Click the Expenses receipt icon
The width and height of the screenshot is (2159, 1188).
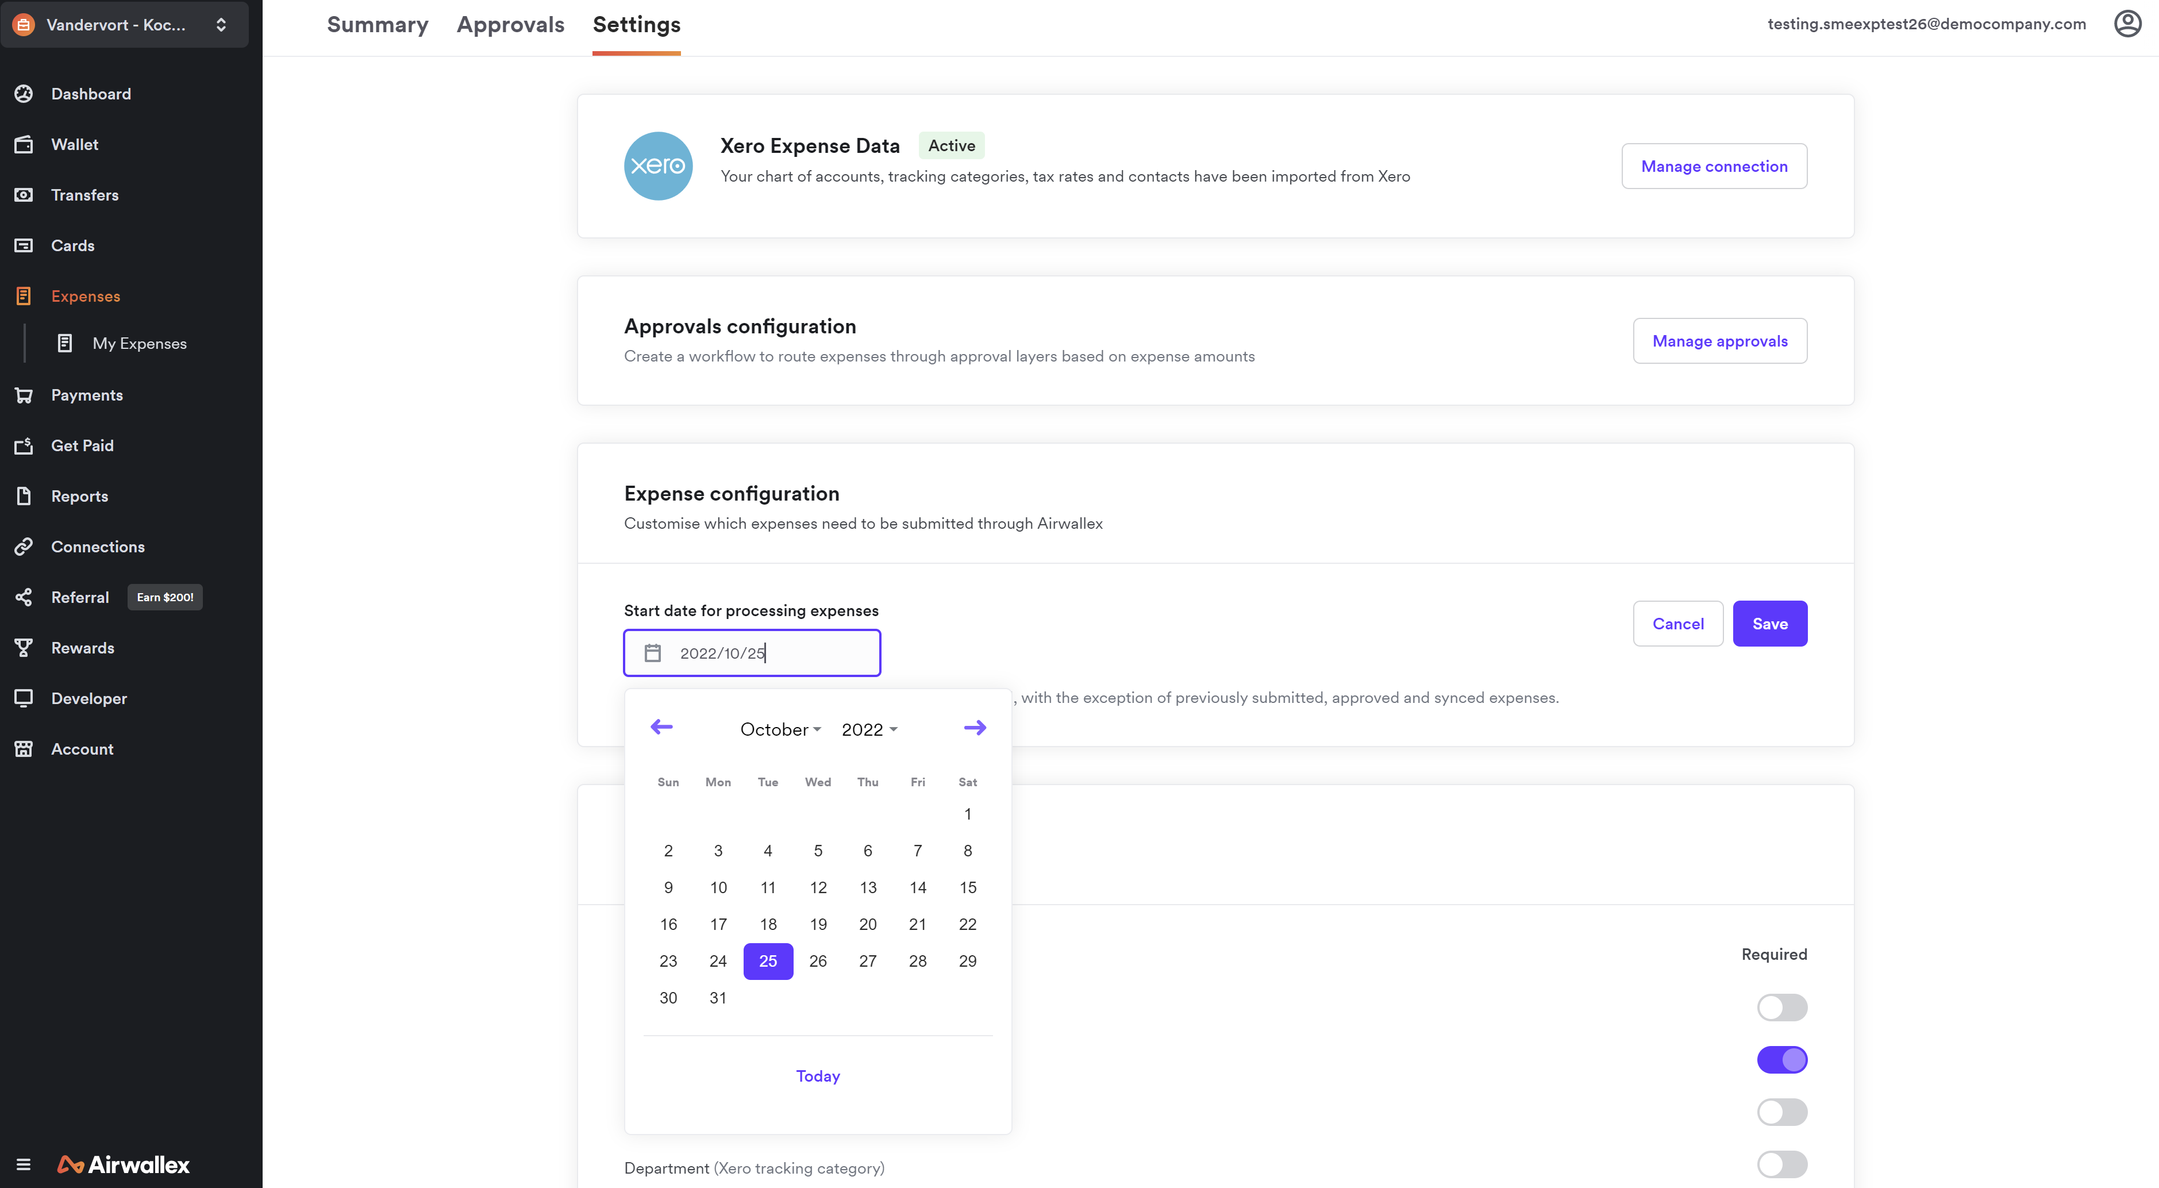(x=24, y=296)
